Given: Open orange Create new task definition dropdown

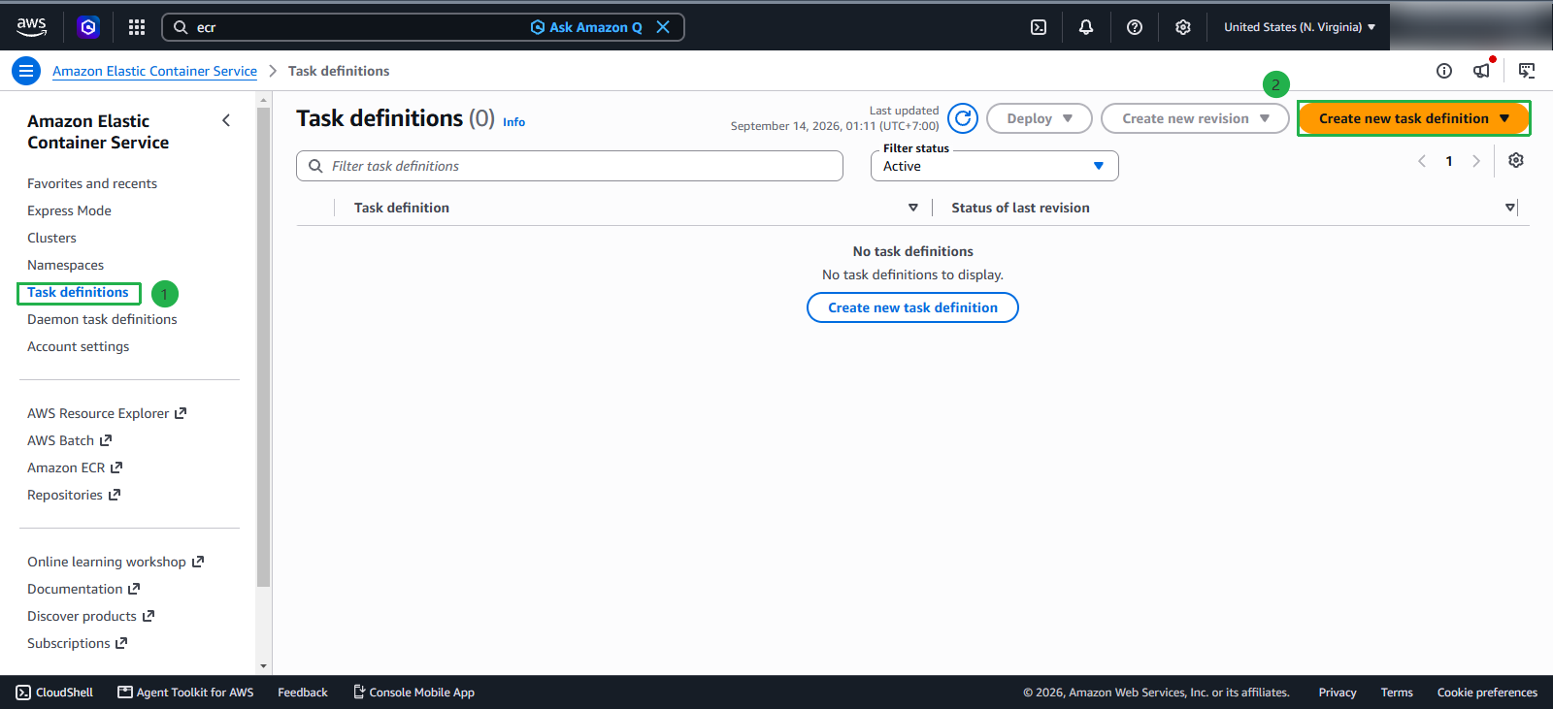Looking at the screenshot, I should (1414, 118).
